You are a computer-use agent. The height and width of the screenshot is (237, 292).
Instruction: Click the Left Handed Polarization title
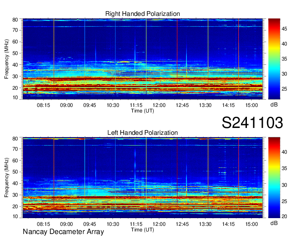[143, 133]
